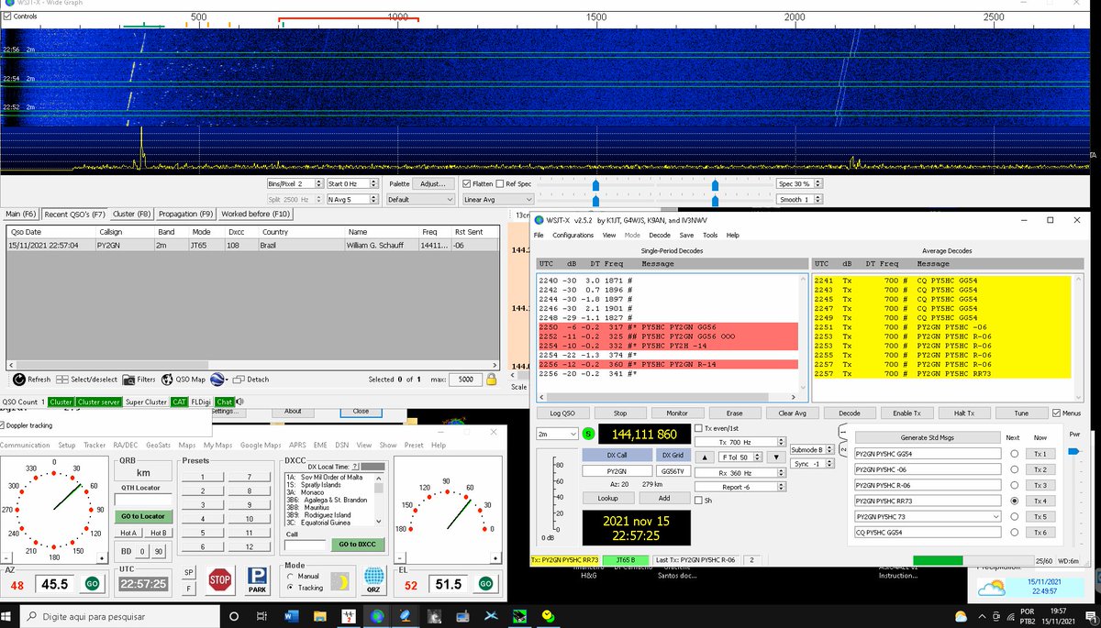Adjust the left upper Wide Graph gain slider

click(595, 184)
